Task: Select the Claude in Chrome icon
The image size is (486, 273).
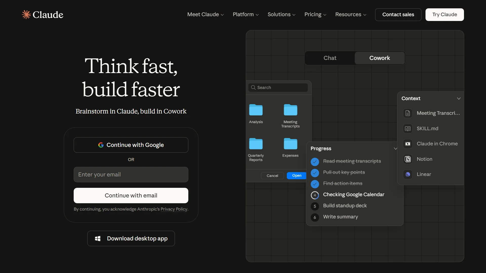Action: pos(408,144)
